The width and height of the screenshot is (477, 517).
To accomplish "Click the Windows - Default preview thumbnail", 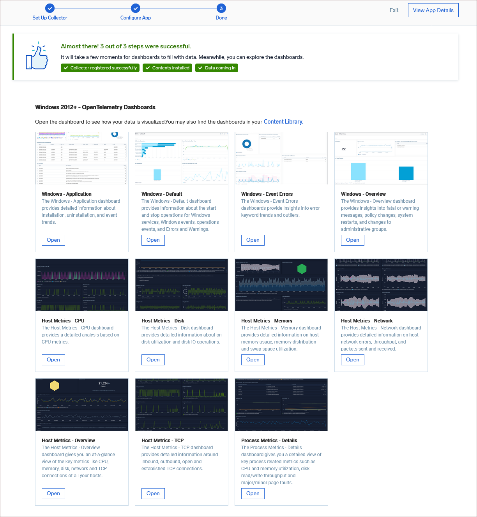I will point(182,158).
